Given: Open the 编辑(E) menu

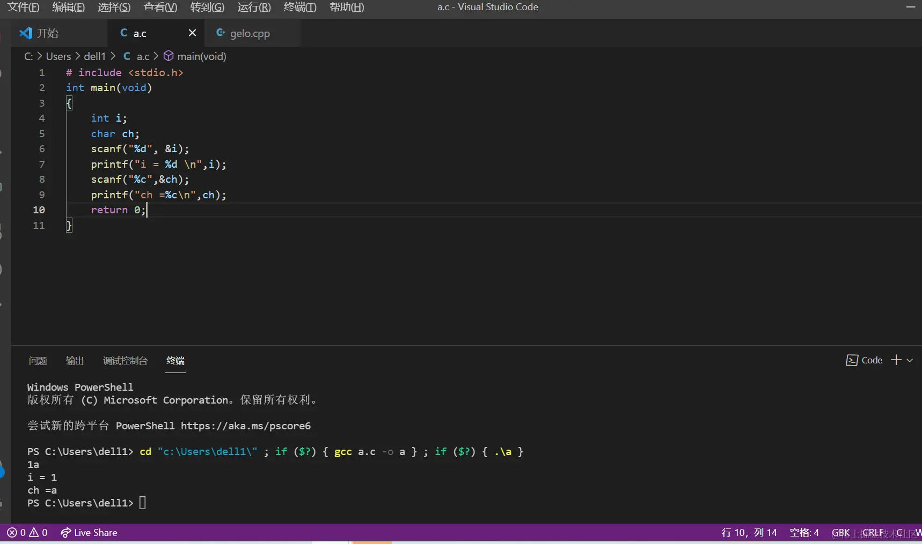Looking at the screenshot, I should point(69,7).
